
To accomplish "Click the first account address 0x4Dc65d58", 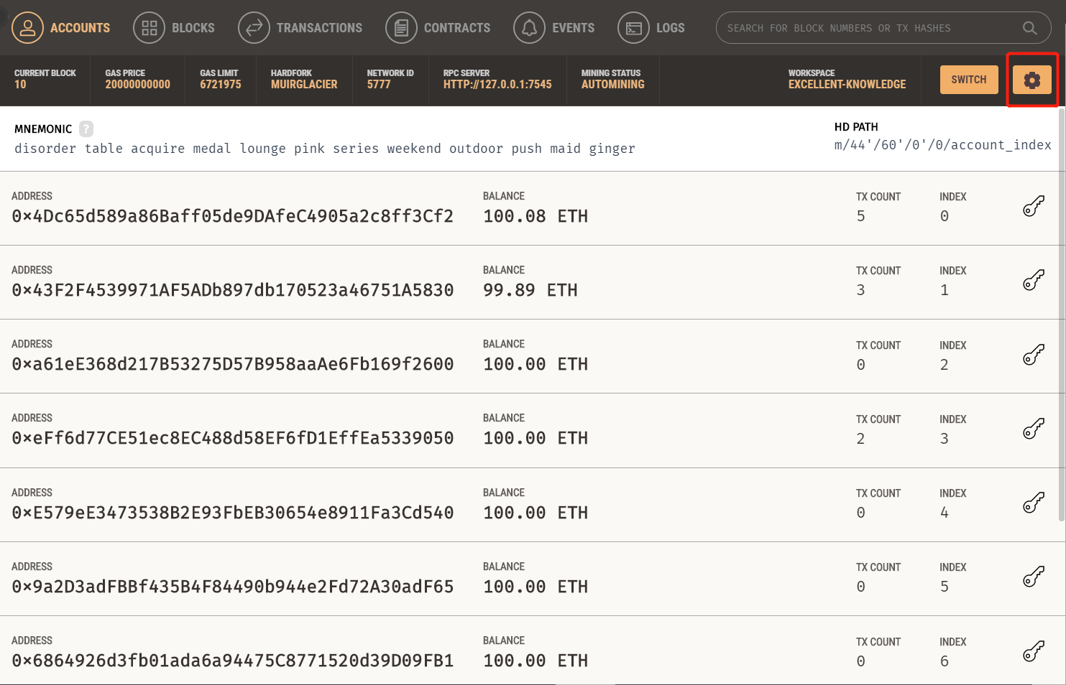I will coord(232,216).
